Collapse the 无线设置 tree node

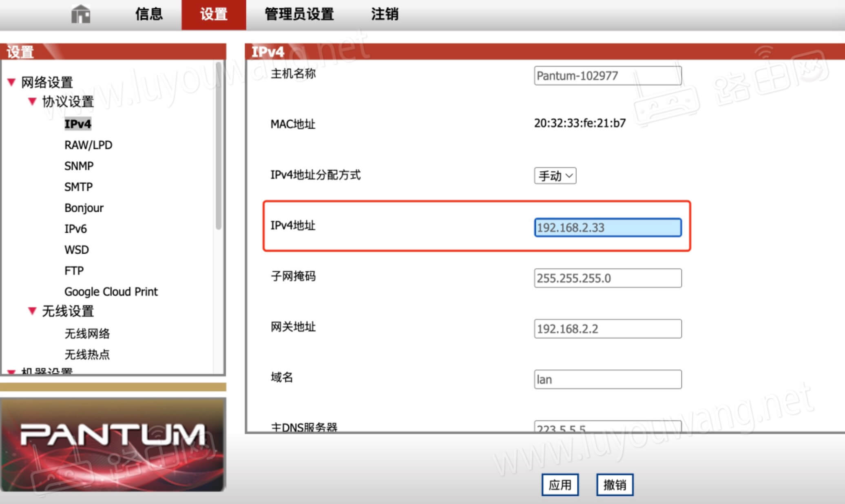pos(32,311)
